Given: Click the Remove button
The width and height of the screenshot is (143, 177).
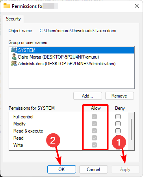Looking at the screenshot, I should pos(119,96).
